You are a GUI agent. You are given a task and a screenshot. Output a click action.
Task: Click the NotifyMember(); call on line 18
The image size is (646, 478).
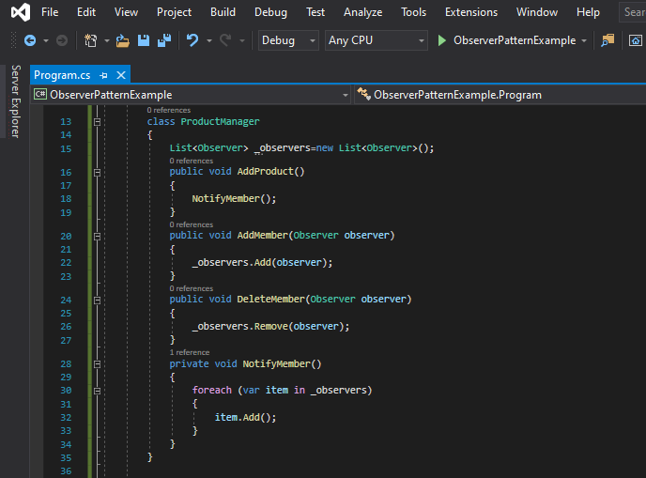234,198
